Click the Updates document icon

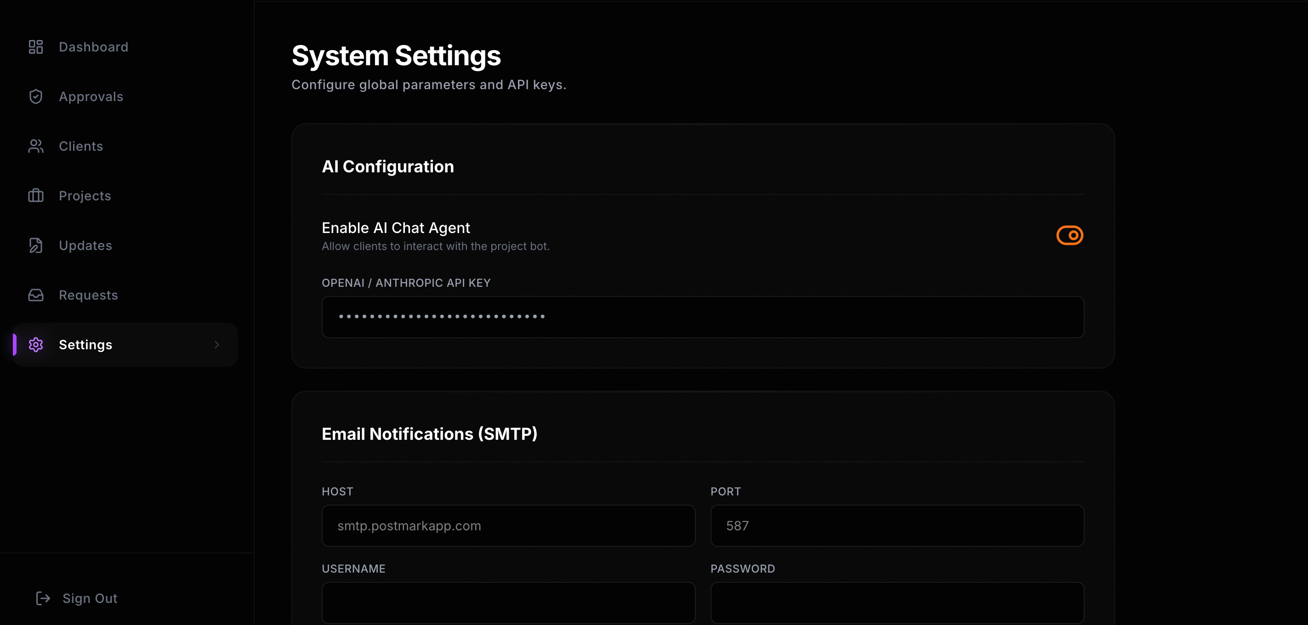(35, 246)
